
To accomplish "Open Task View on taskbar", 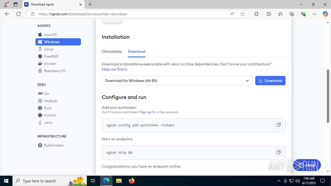I will [93, 181].
